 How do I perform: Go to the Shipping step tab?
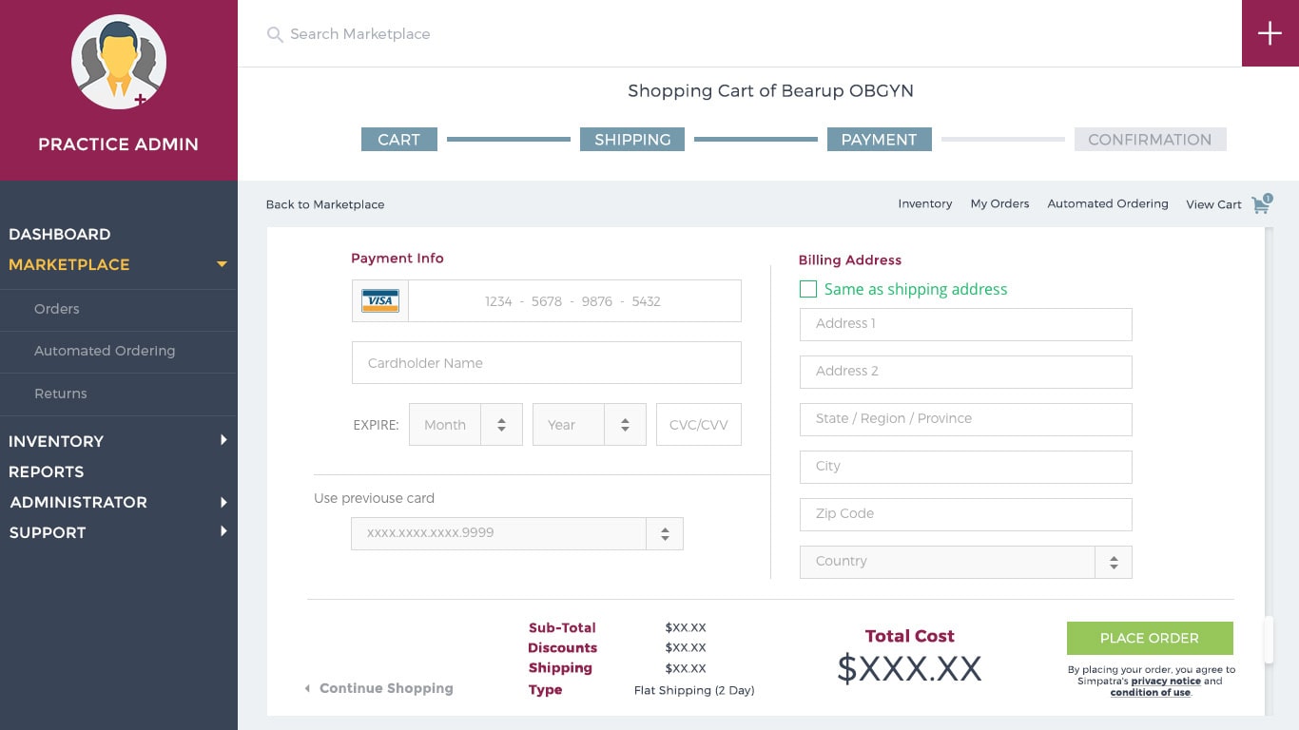(632, 140)
